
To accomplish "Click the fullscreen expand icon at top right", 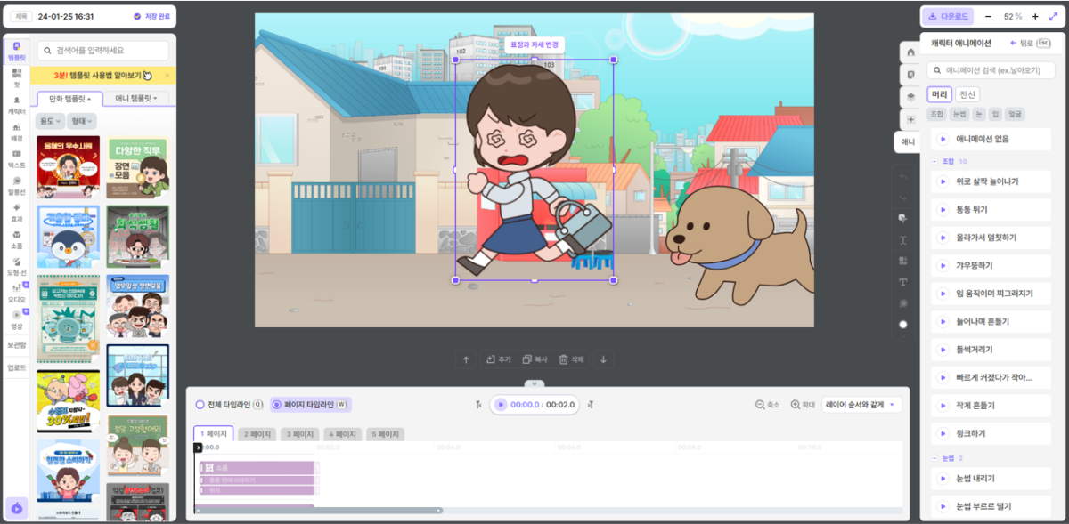I will pyautogui.click(x=1053, y=16).
